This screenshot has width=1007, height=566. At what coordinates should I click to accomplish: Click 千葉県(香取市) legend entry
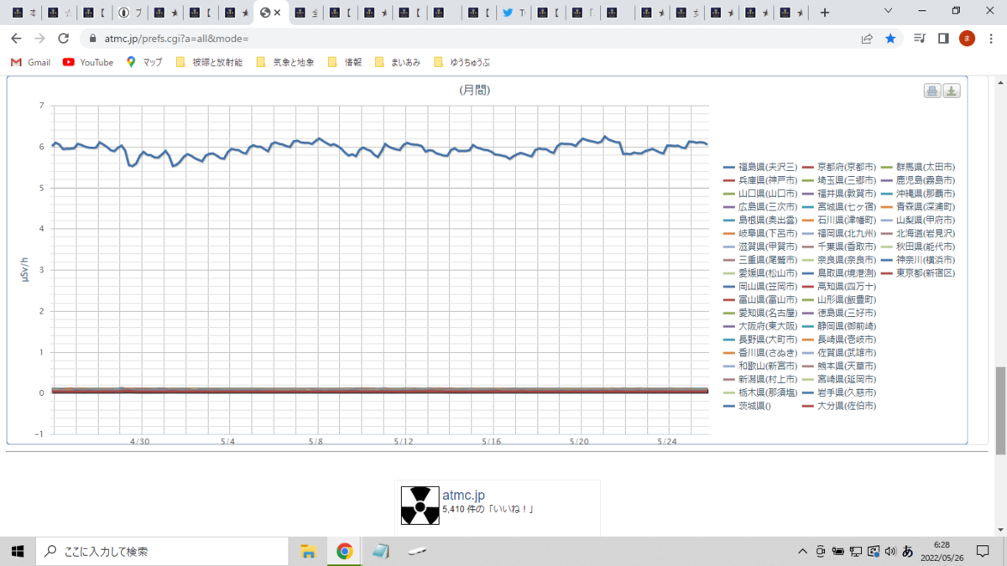pos(838,247)
